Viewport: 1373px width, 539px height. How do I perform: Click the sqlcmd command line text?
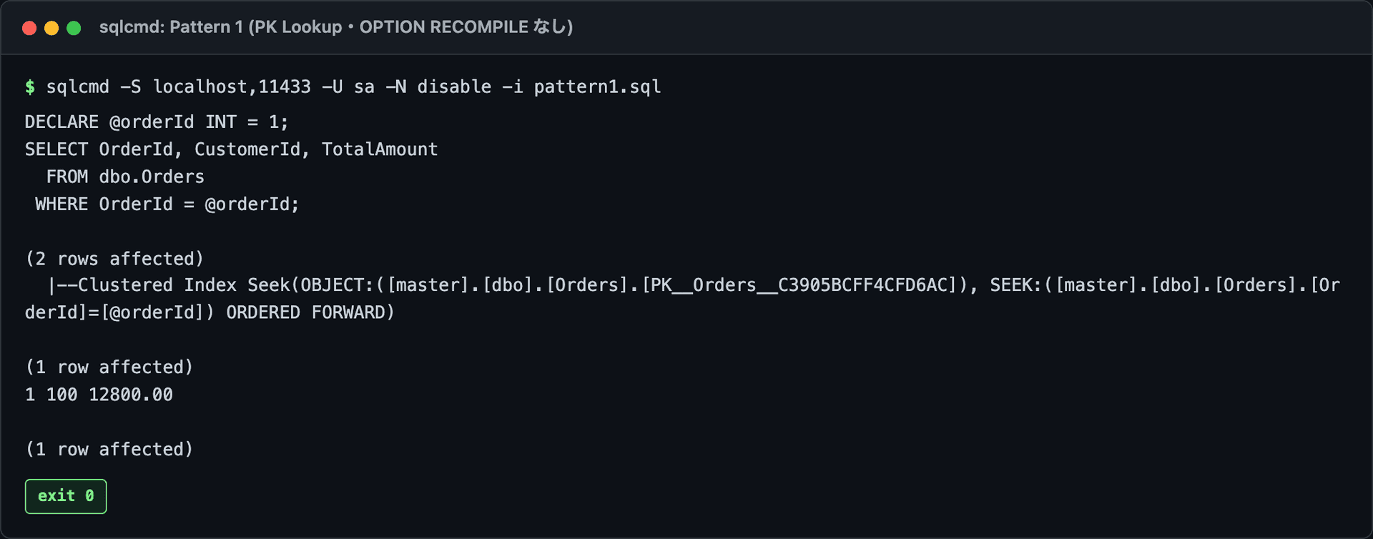pyautogui.click(x=353, y=87)
